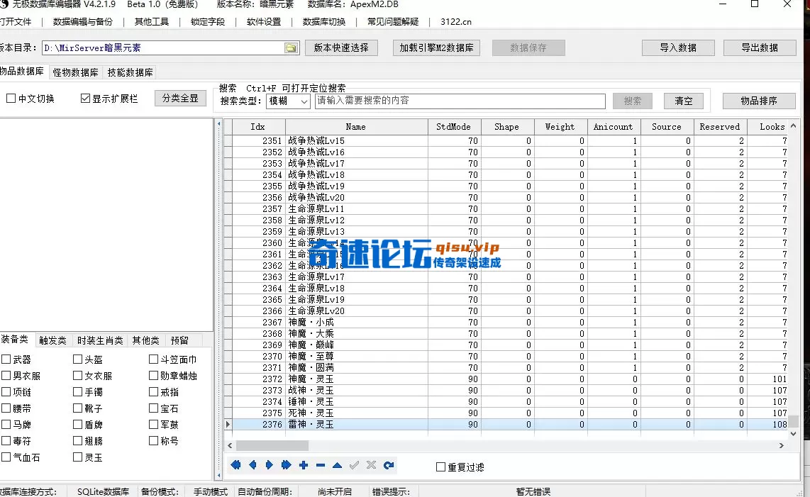Edit record using triangle icon
Image resolution: width=810 pixels, height=497 pixels.
[337, 465]
